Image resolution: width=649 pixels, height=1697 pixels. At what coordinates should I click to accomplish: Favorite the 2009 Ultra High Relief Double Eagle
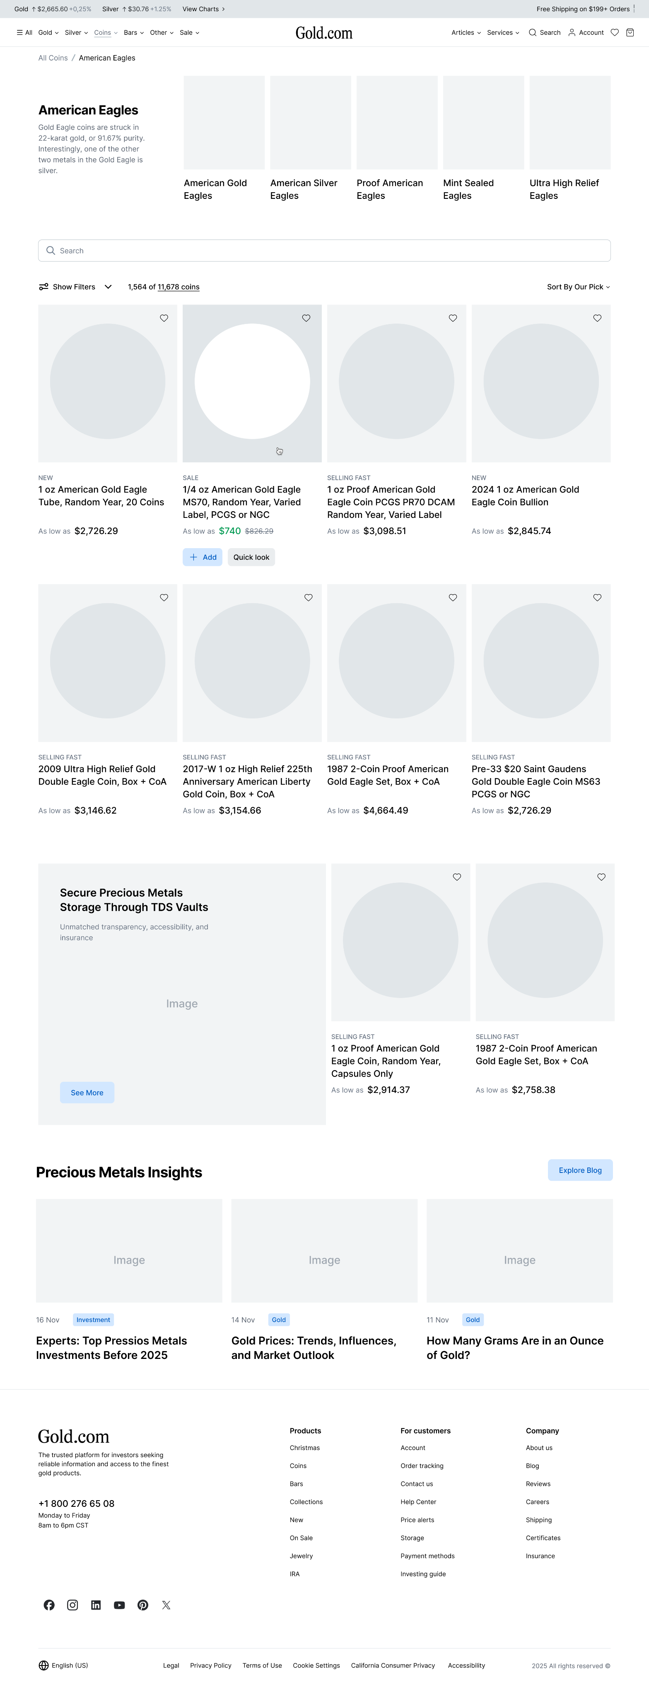(164, 597)
